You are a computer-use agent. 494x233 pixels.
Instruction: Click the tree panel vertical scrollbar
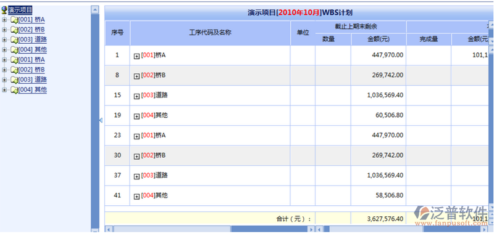coord(95,120)
